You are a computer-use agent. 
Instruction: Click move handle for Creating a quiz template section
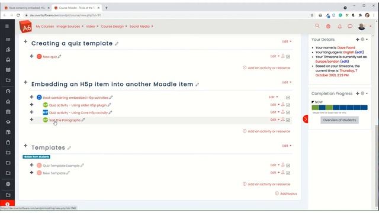coord(25,41)
